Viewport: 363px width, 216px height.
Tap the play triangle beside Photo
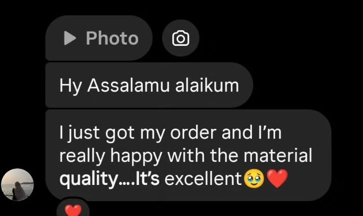point(70,38)
